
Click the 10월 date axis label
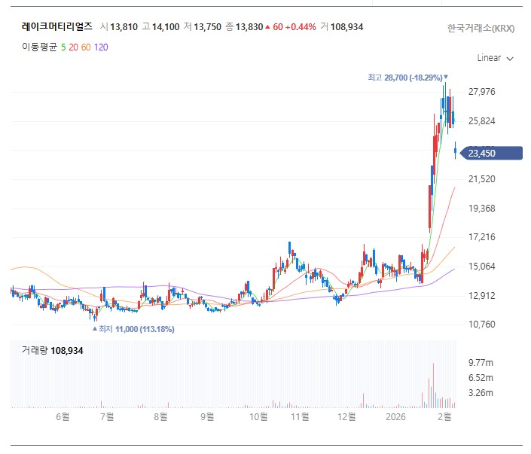point(259,416)
